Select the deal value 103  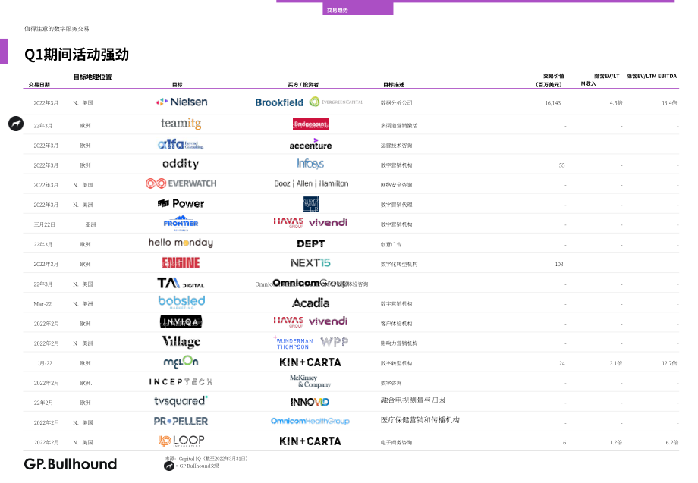(x=559, y=264)
